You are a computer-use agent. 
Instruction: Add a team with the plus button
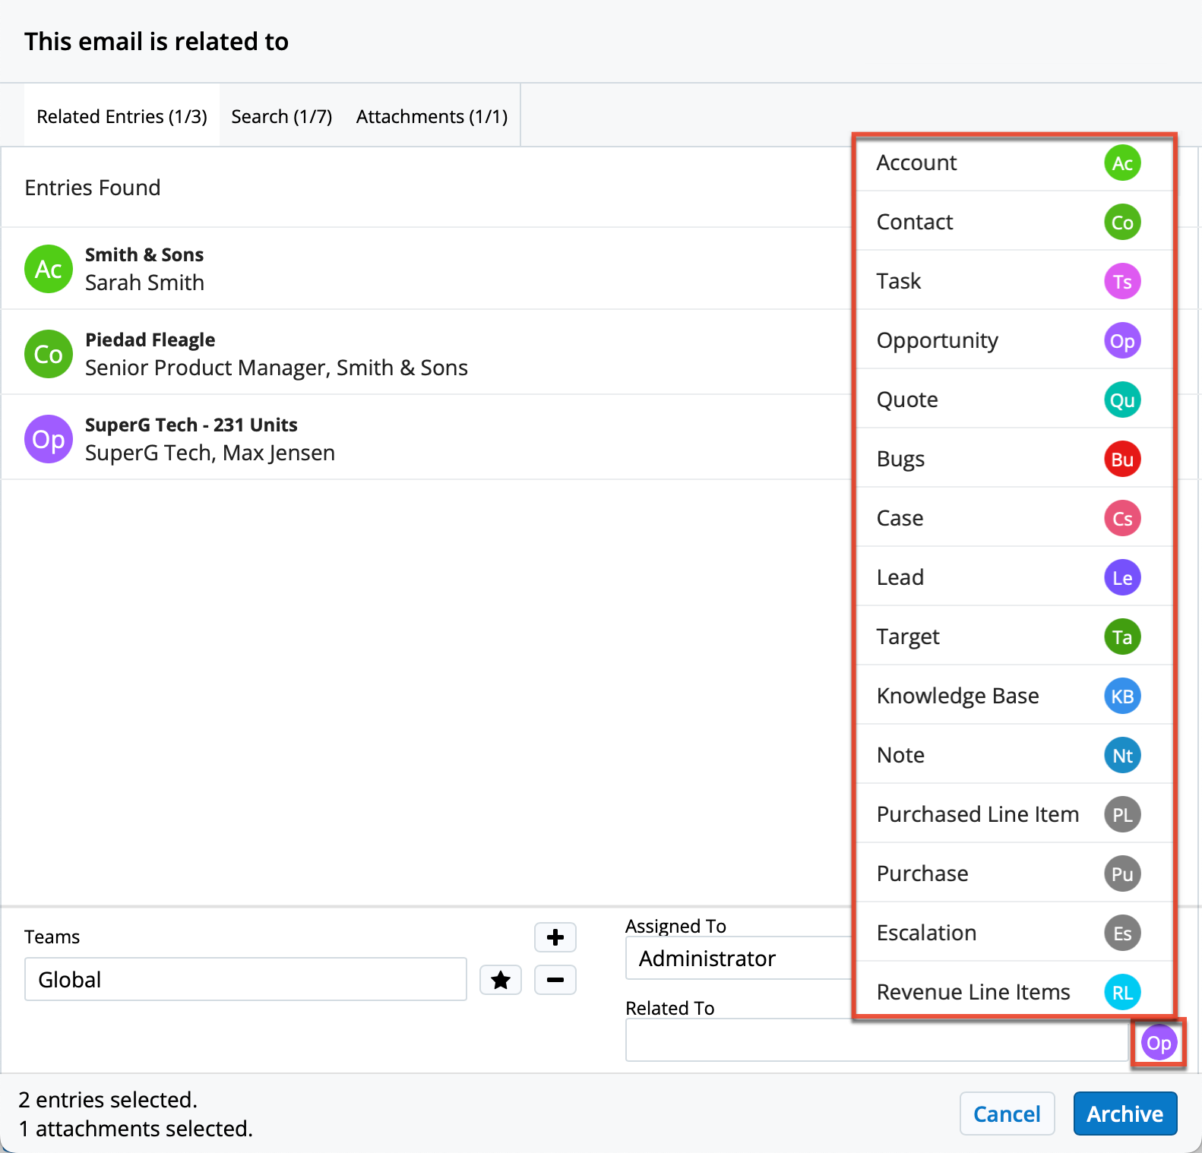click(x=555, y=937)
